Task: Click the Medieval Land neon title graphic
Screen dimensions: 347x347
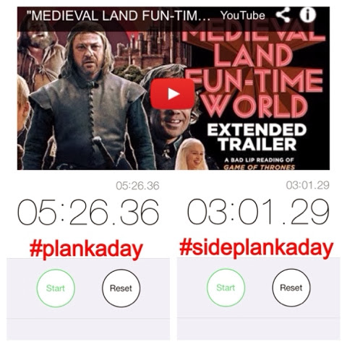Action: click(x=253, y=72)
